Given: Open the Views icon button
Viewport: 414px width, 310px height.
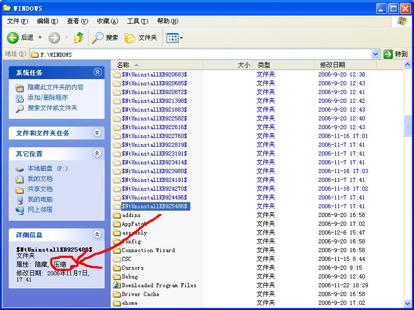Looking at the screenshot, I should (172, 38).
